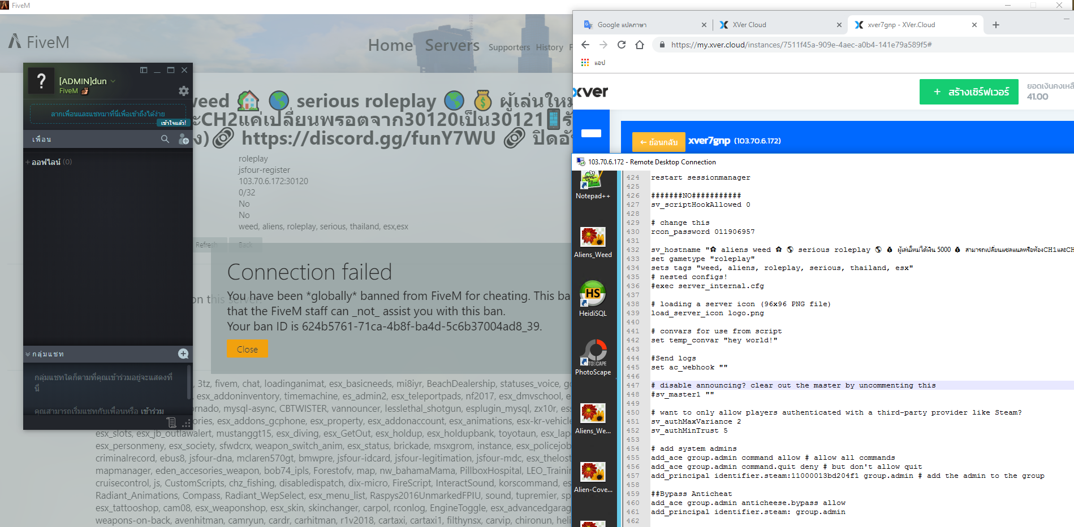Click line number 447 in editor gutter
1074x527 pixels.
coord(633,385)
